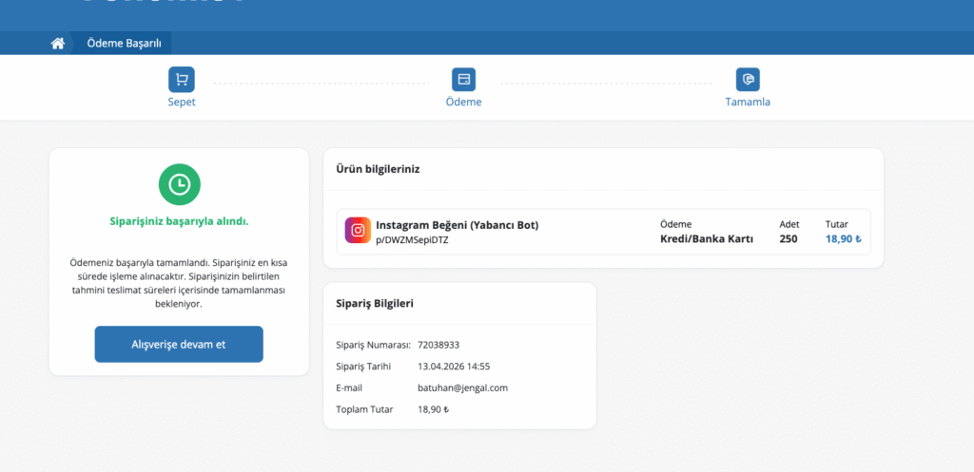Click the Ödeme card step icon
This screenshot has height=472, width=974.
[463, 80]
